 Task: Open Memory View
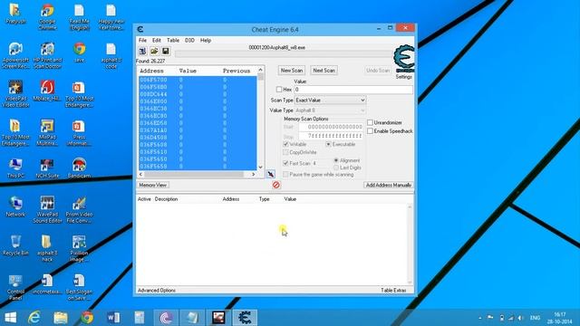(x=153, y=185)
